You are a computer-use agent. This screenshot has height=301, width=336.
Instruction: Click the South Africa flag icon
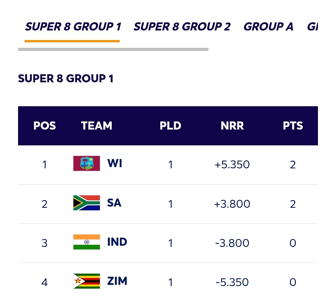pyautogui.click(x=86, y=203)
